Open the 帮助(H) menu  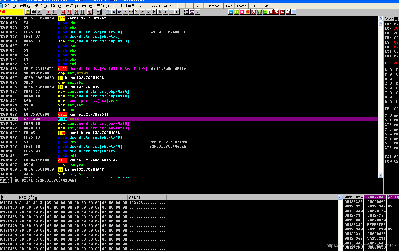103,6
